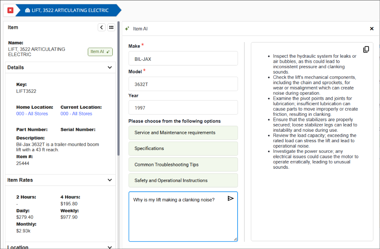This screenshot has height=249, width=380.
Task: Choose the Specifications option
Action: (x=183, y=148)
